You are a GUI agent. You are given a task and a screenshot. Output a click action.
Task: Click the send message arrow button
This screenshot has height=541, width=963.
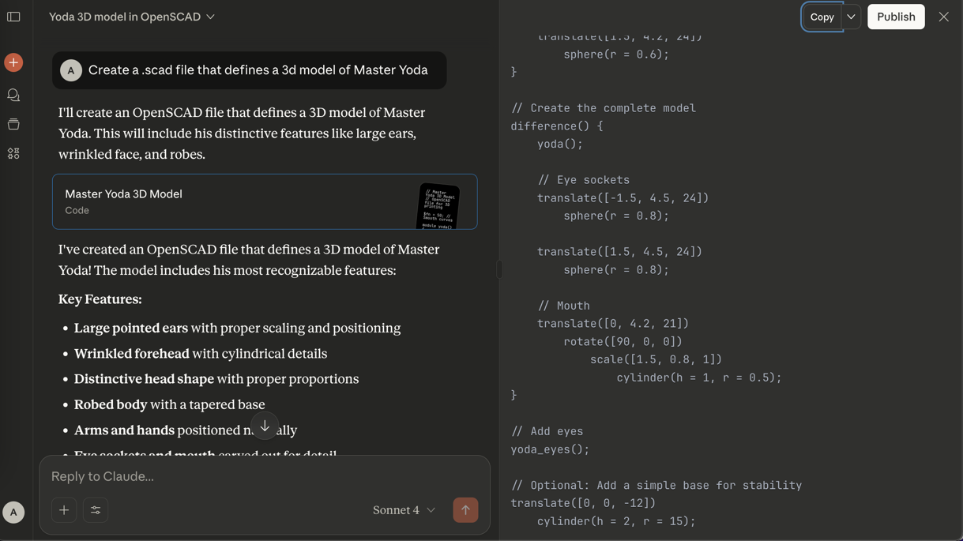click(x=465, y=510)
